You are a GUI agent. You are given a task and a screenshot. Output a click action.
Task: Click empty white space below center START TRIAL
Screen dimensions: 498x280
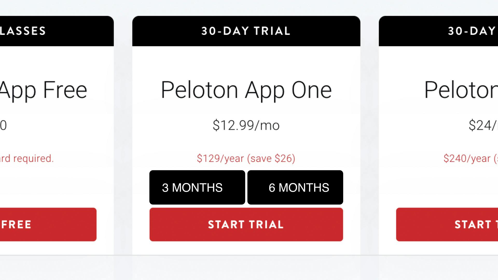coord(246,248)
